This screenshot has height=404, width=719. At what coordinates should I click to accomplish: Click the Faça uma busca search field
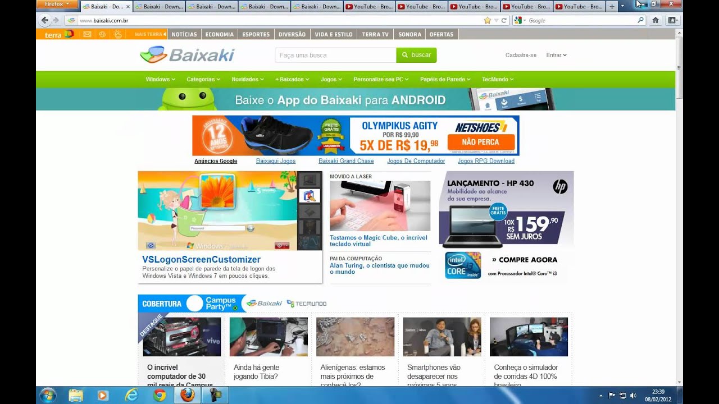pyautogui.click(x=335, y=55)
